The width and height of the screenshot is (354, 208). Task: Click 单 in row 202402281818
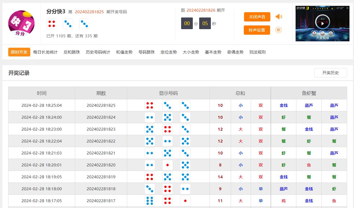click(x=261, y=189)
